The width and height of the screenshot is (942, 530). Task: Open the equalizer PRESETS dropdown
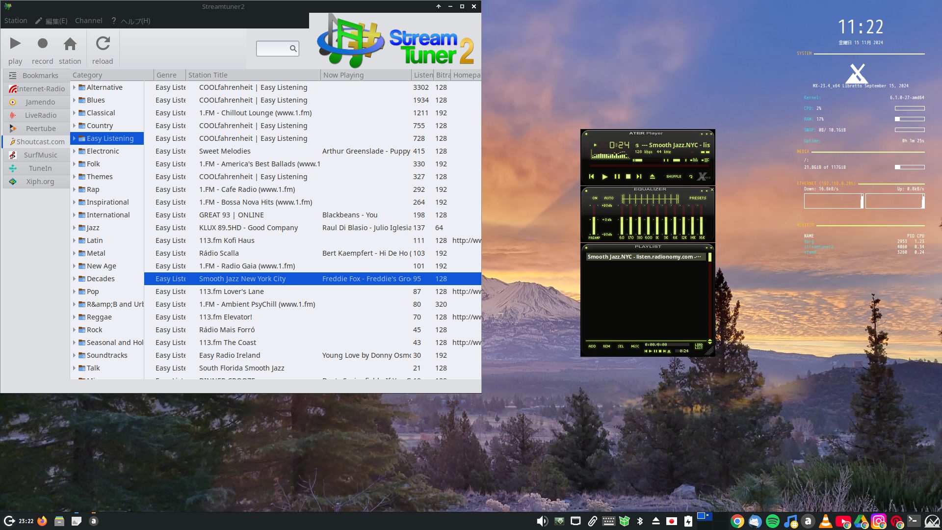tap(697, 198)
